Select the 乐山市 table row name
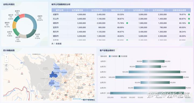This screenshot has width=194, height=103. 56,19
